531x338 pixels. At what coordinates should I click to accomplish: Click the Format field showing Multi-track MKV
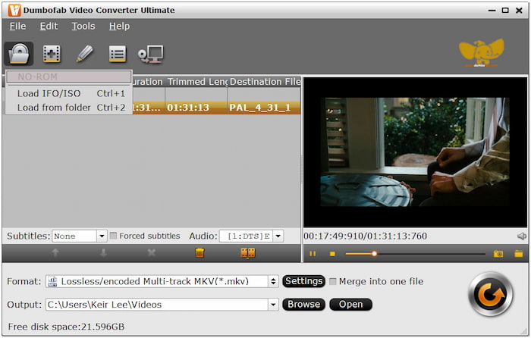157,281
